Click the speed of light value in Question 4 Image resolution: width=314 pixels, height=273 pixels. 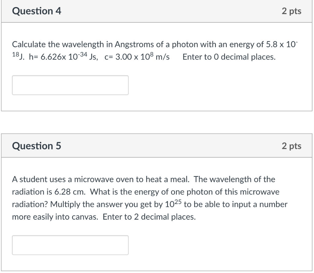coord(136,56)
